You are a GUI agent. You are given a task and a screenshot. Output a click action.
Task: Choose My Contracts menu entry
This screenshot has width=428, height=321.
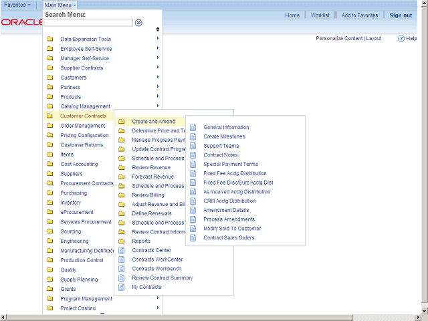146,287
